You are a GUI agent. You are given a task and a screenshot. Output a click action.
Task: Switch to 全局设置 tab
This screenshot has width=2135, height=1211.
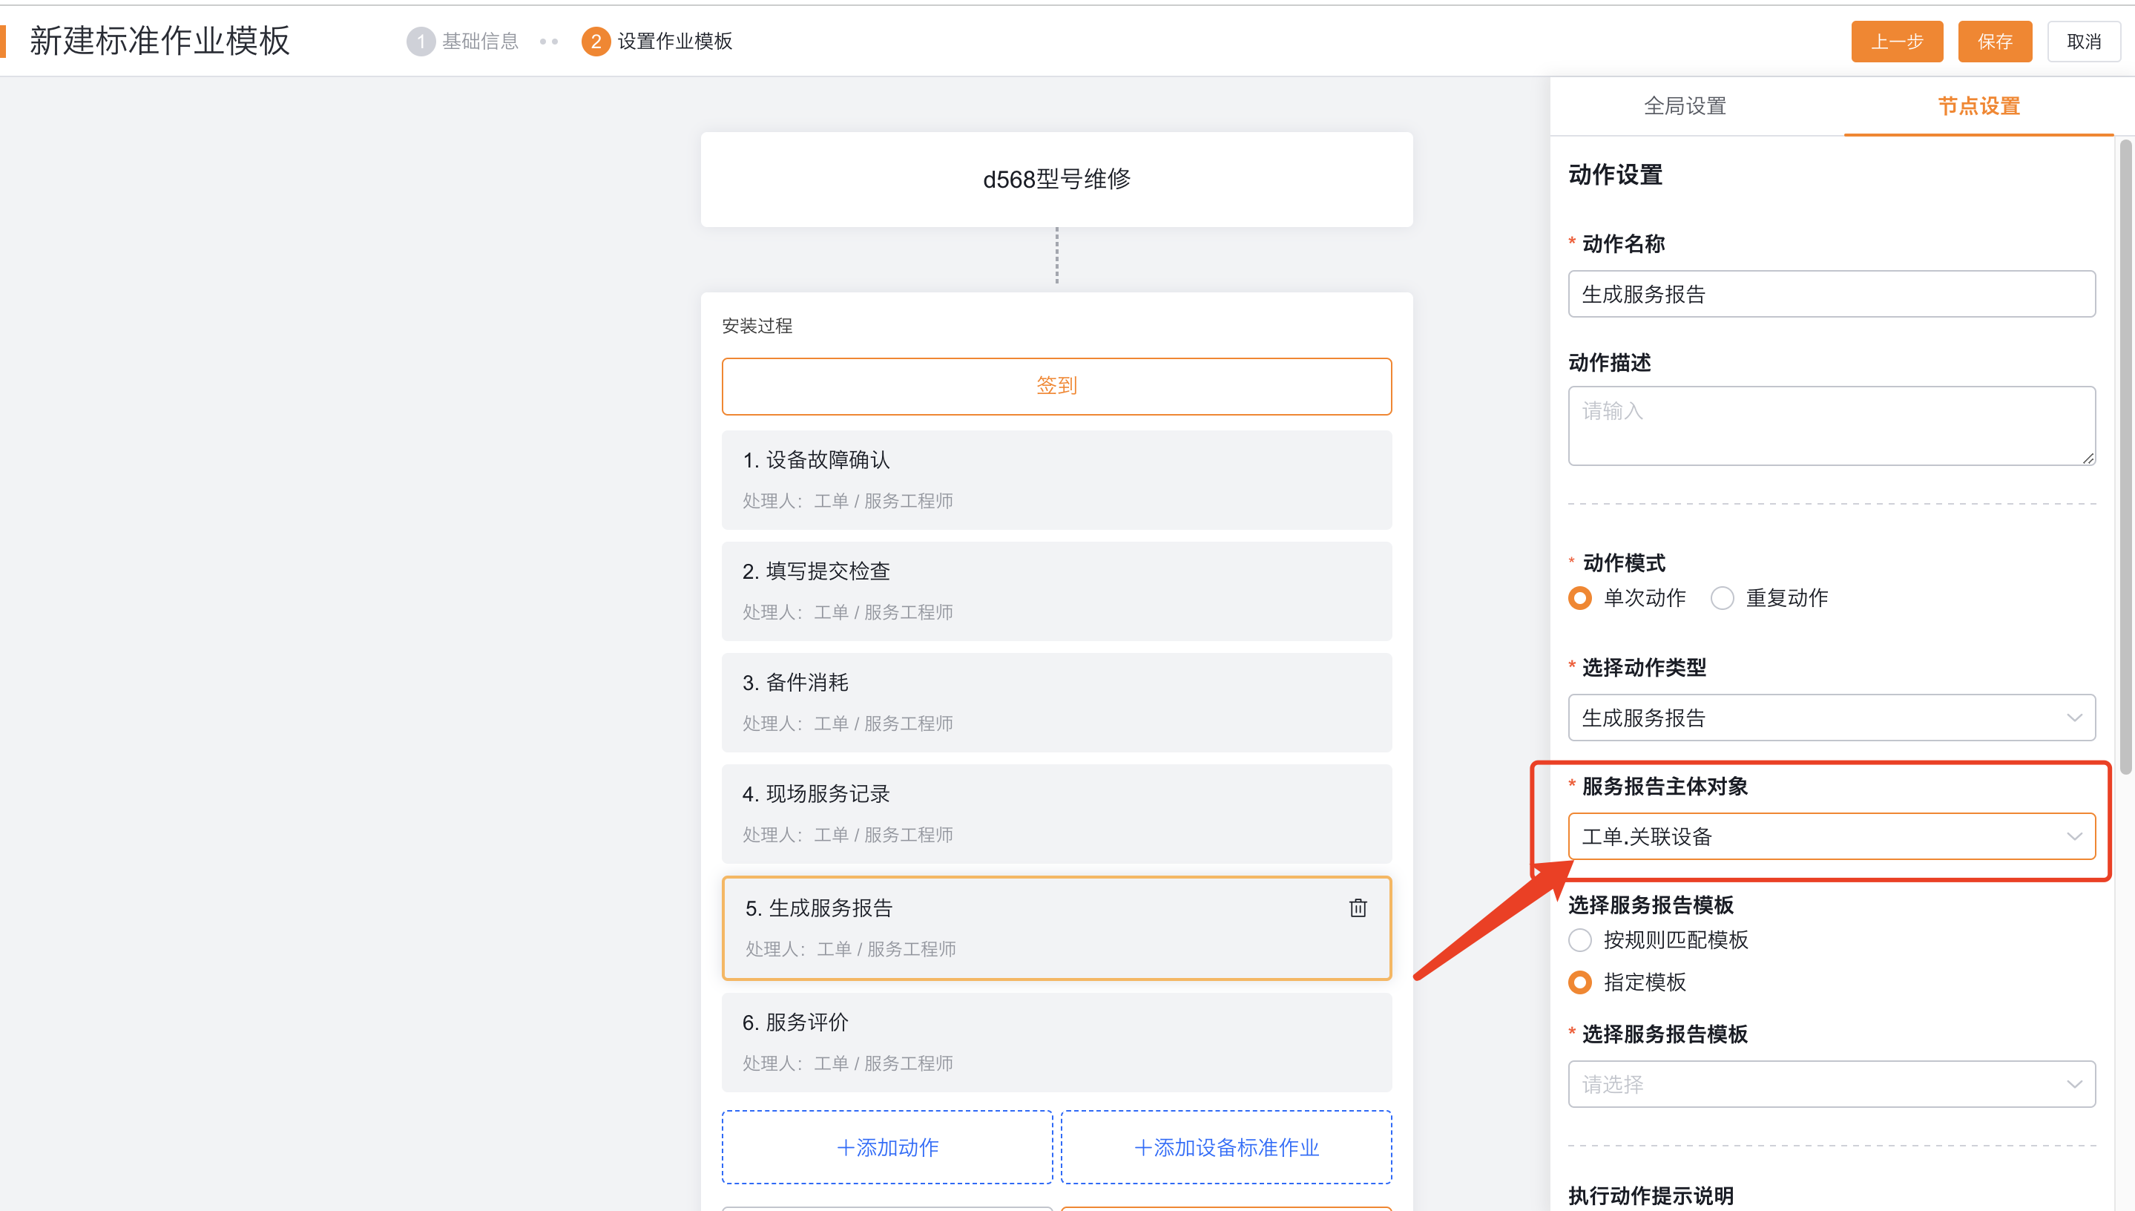coord(1685,106)
